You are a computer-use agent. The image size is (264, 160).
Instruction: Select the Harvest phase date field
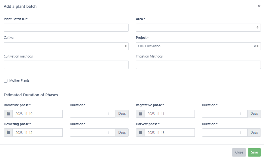(169, 133)
